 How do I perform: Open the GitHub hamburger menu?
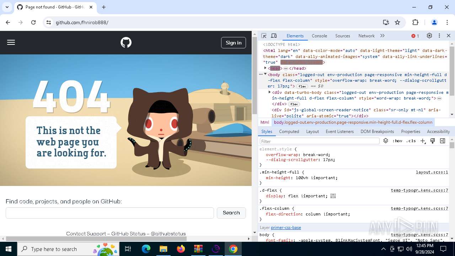click(11, 42)
